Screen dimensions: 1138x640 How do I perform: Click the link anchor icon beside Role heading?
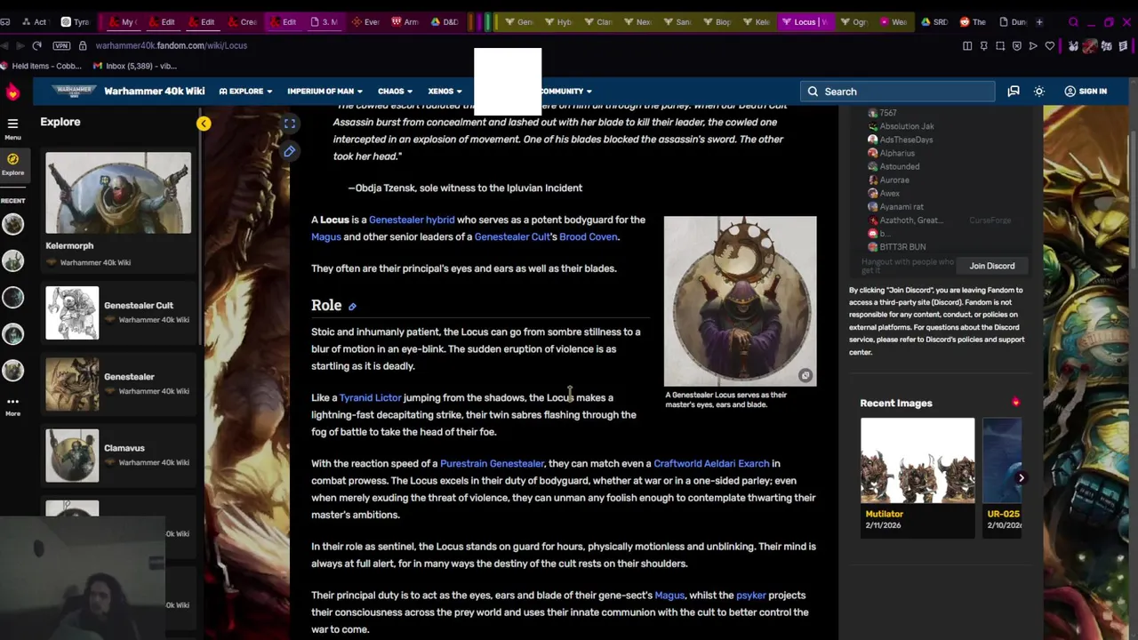[x=352, y=307]
